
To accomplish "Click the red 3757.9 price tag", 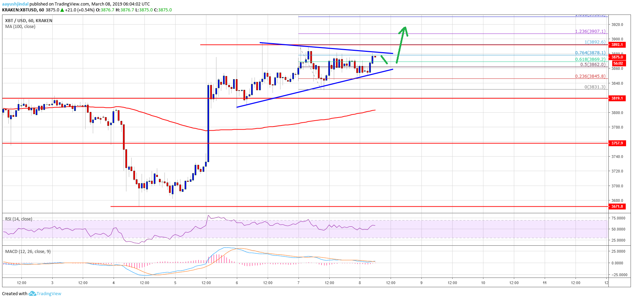I will click(617, 143).
